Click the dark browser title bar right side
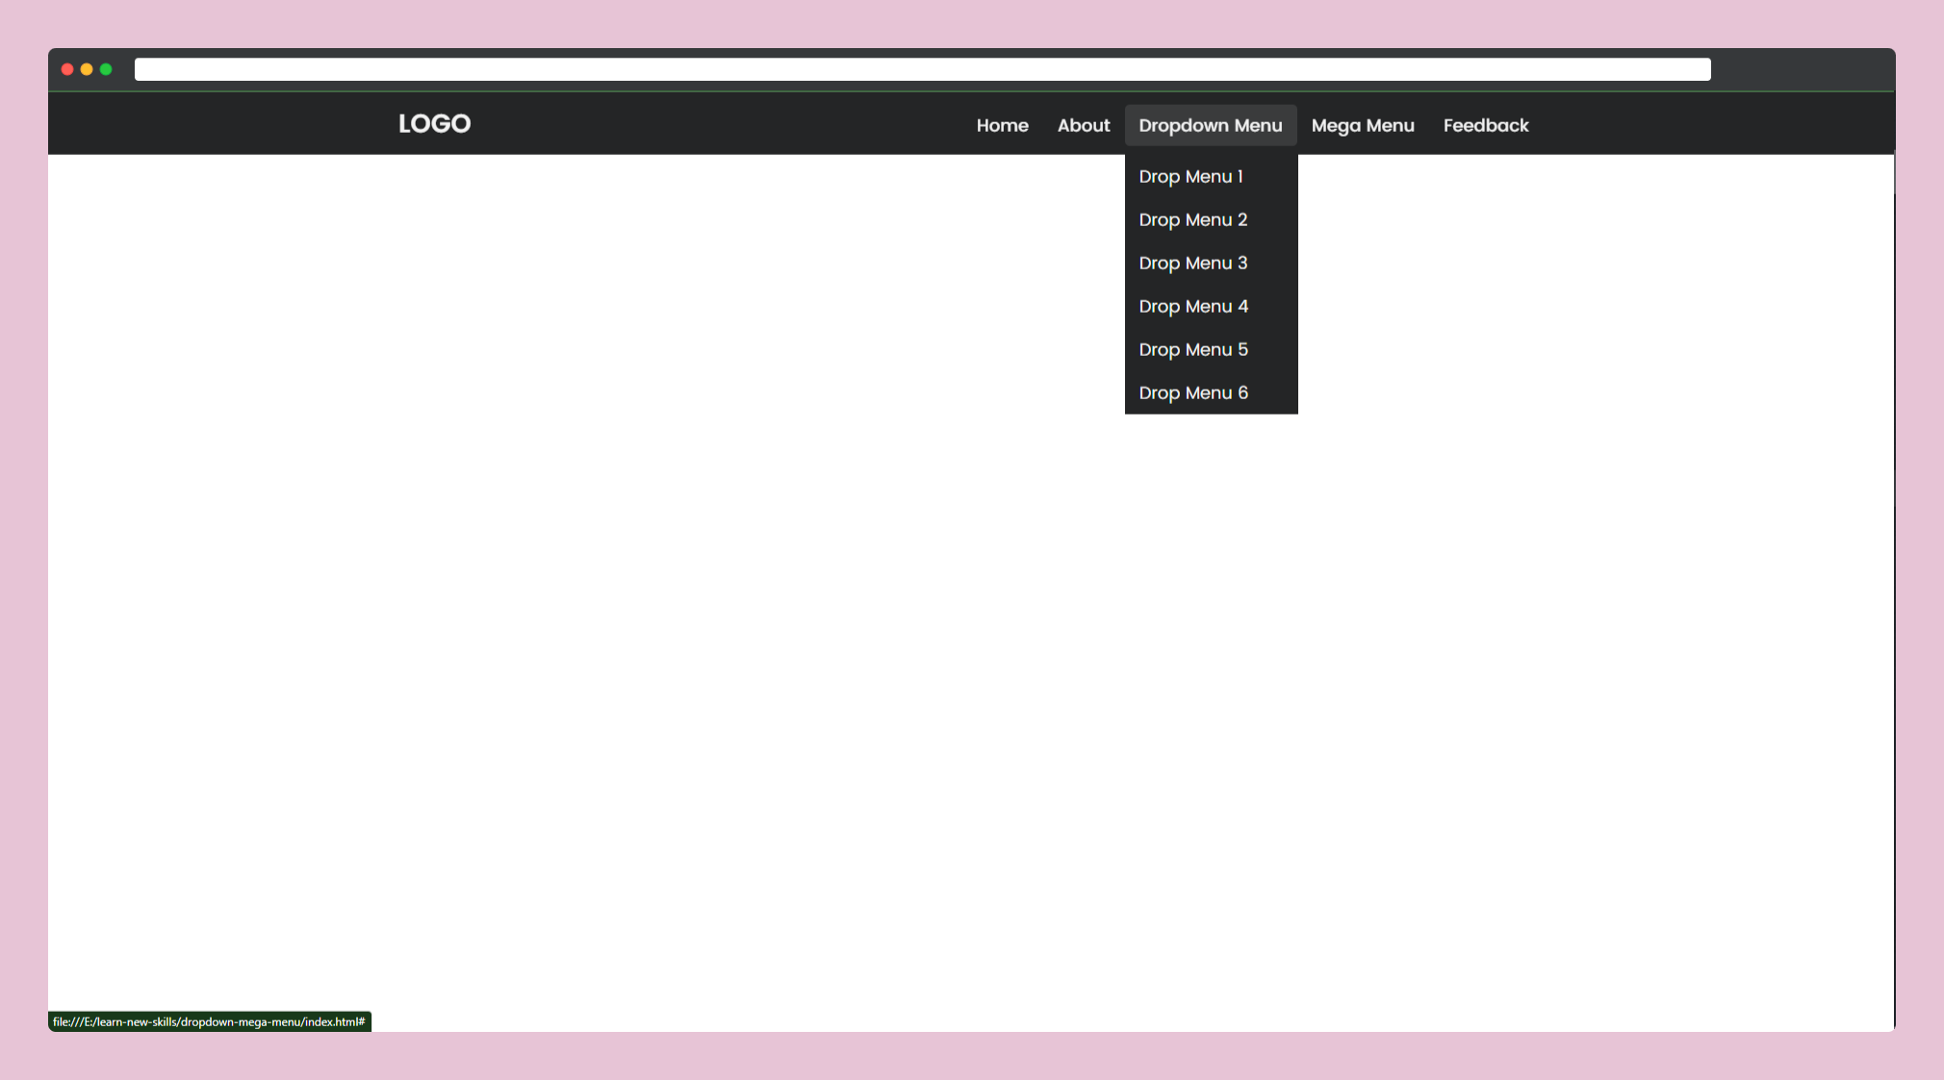Image resolution: width=1944 pixels, height=1080 pixels. click(1800, 69)
